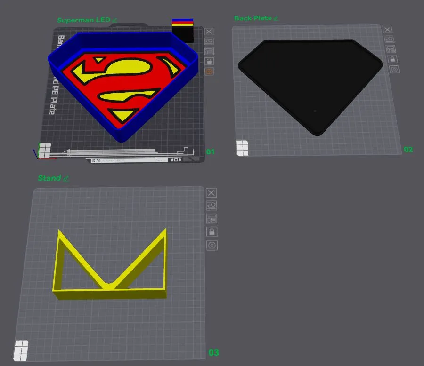Delete plate 01 using the X icon
Screen dimensions: 424x366
pos(209,32)
